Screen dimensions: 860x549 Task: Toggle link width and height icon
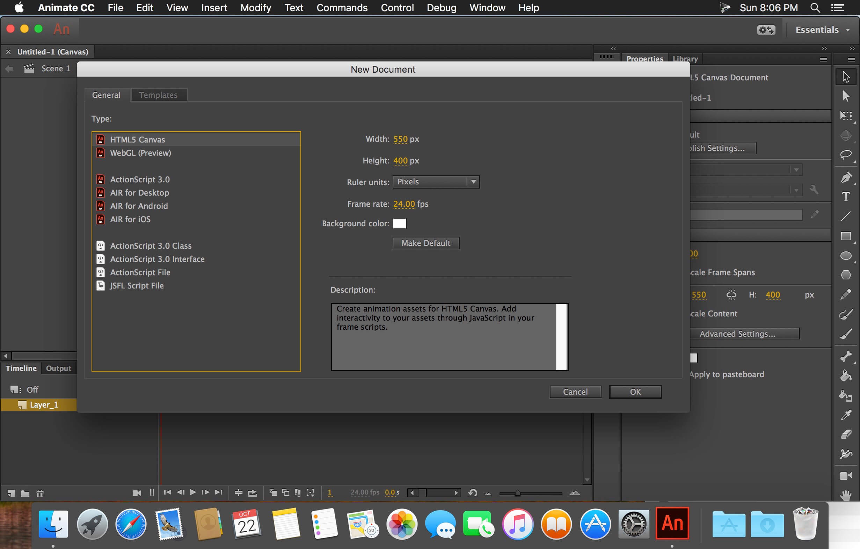[731, 294]
